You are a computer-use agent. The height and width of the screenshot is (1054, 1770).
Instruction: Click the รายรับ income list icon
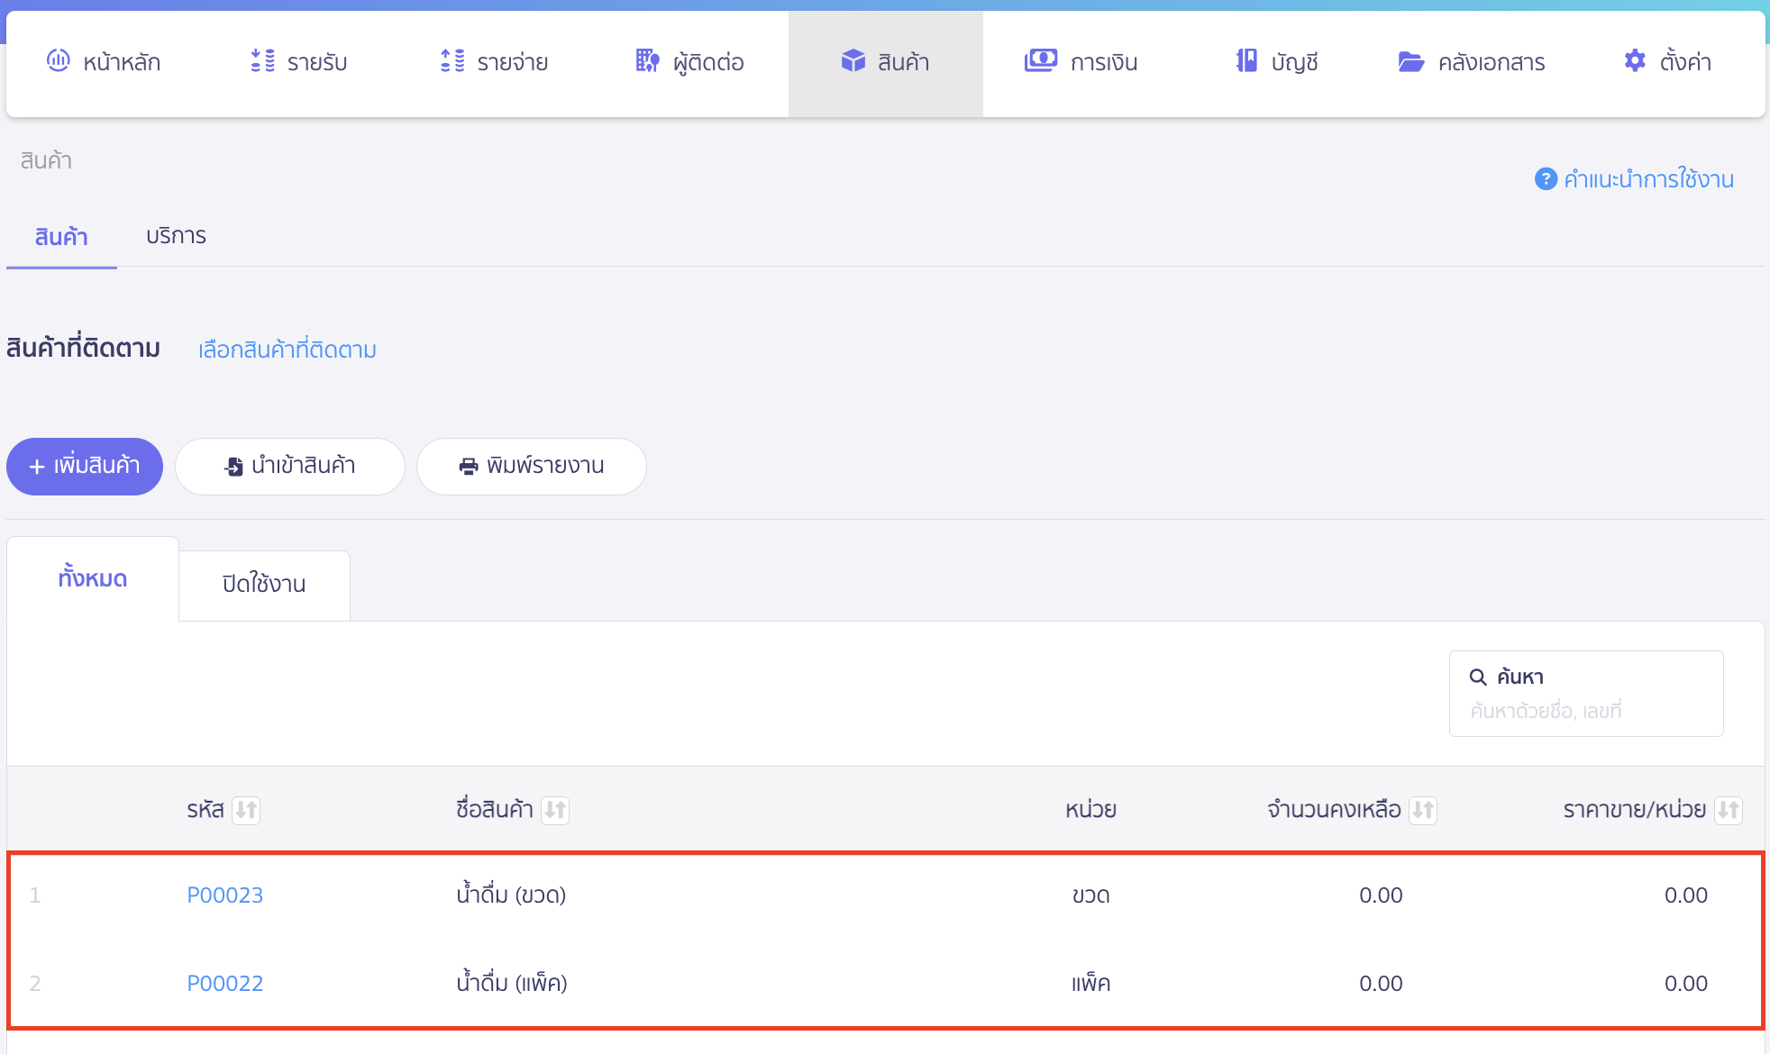(x=262, y=60)
